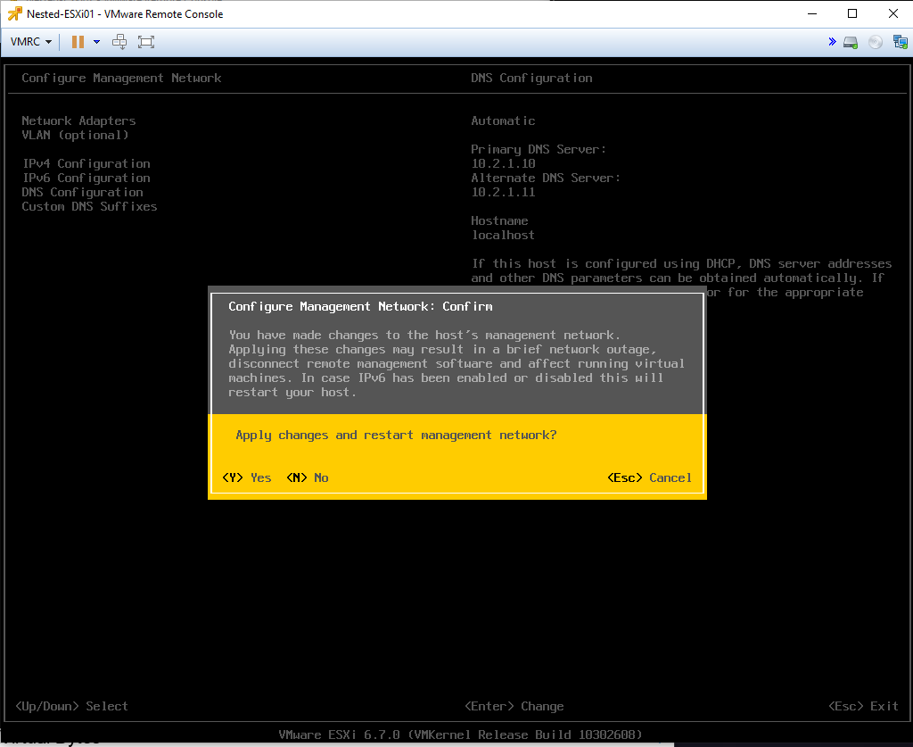Choose Esc Cancel in confirm dialog

click(649, 477)
